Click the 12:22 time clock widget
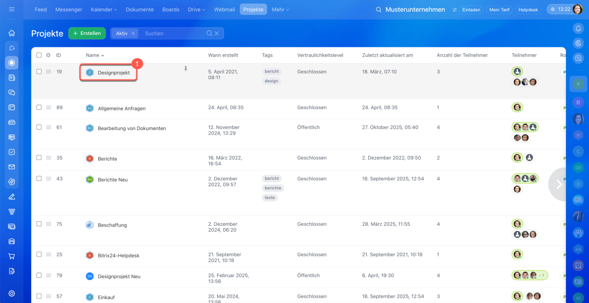This screenshot has width=589, height=303. [560, 9]
